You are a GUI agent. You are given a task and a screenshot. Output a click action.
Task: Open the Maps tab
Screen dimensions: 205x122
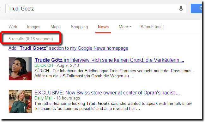pyautogui.click(x=55, y=27)
